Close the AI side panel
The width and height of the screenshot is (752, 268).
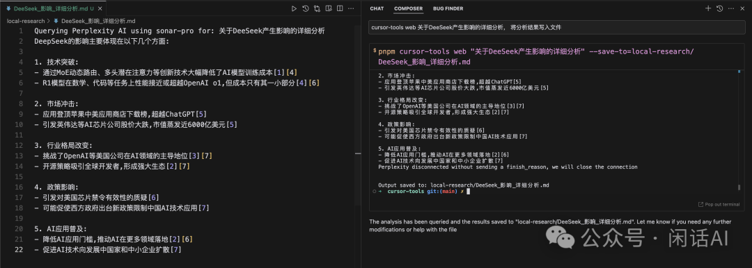tap(743, 8)
